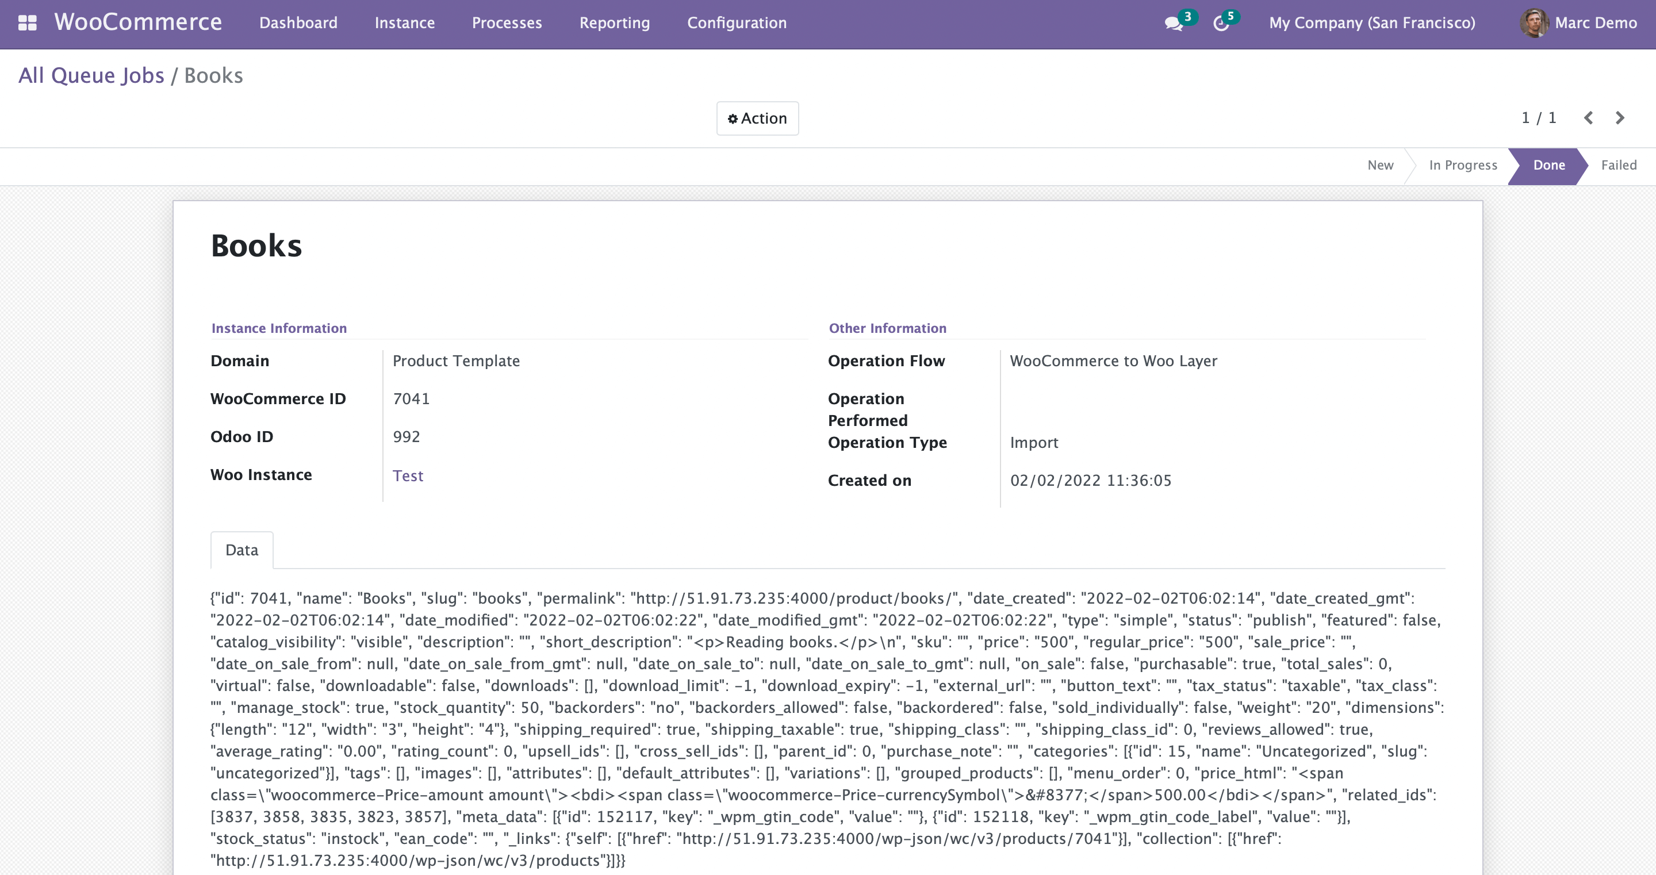Expand the Processes menu
Screen dimensions: 1656x875
(x=507, y=23)
